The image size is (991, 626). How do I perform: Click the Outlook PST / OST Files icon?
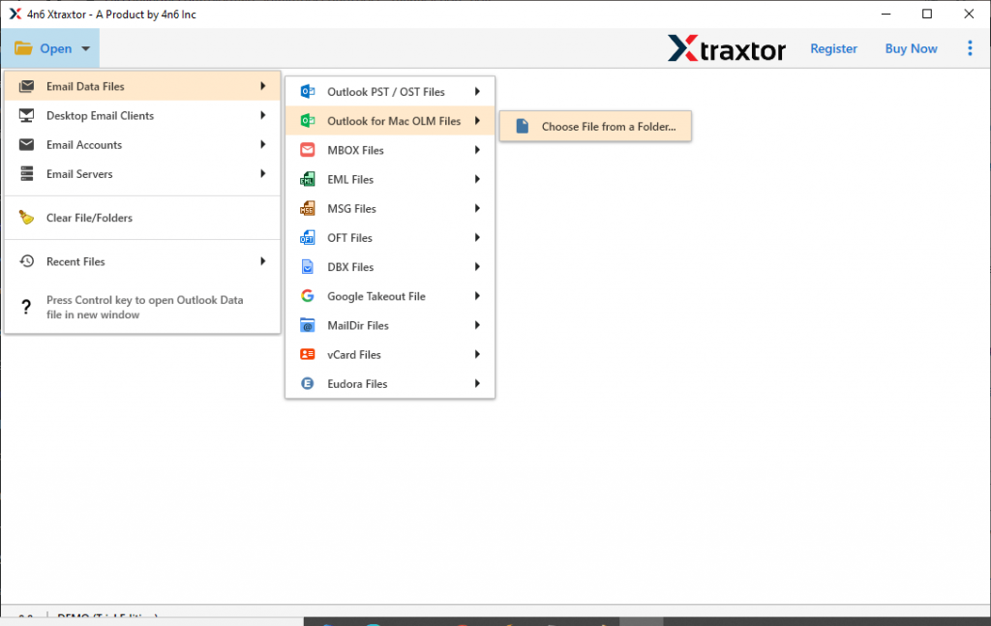[x=308, y=92]
